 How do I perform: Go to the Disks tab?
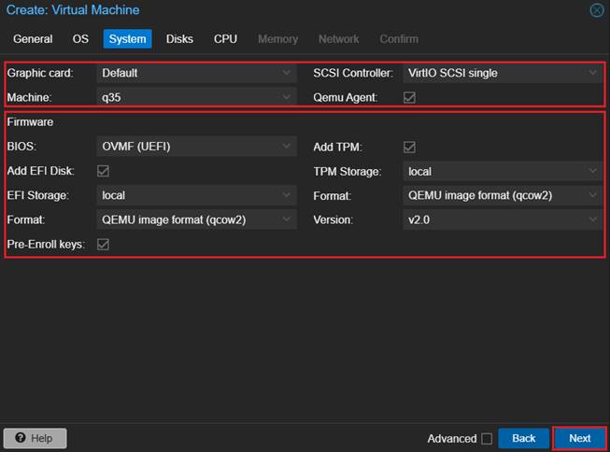click(179, 39)
